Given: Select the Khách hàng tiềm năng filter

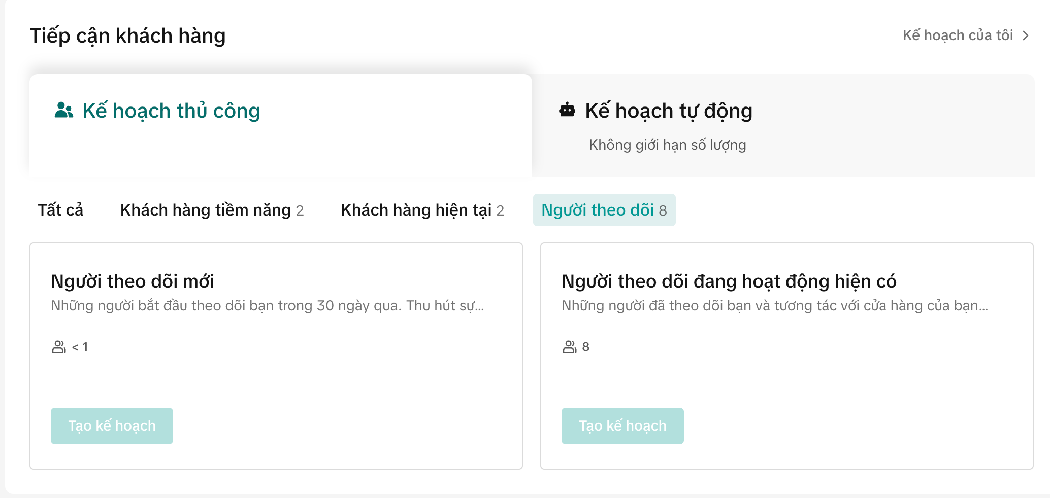Looking at the screenshot, I should pos(212,210).
